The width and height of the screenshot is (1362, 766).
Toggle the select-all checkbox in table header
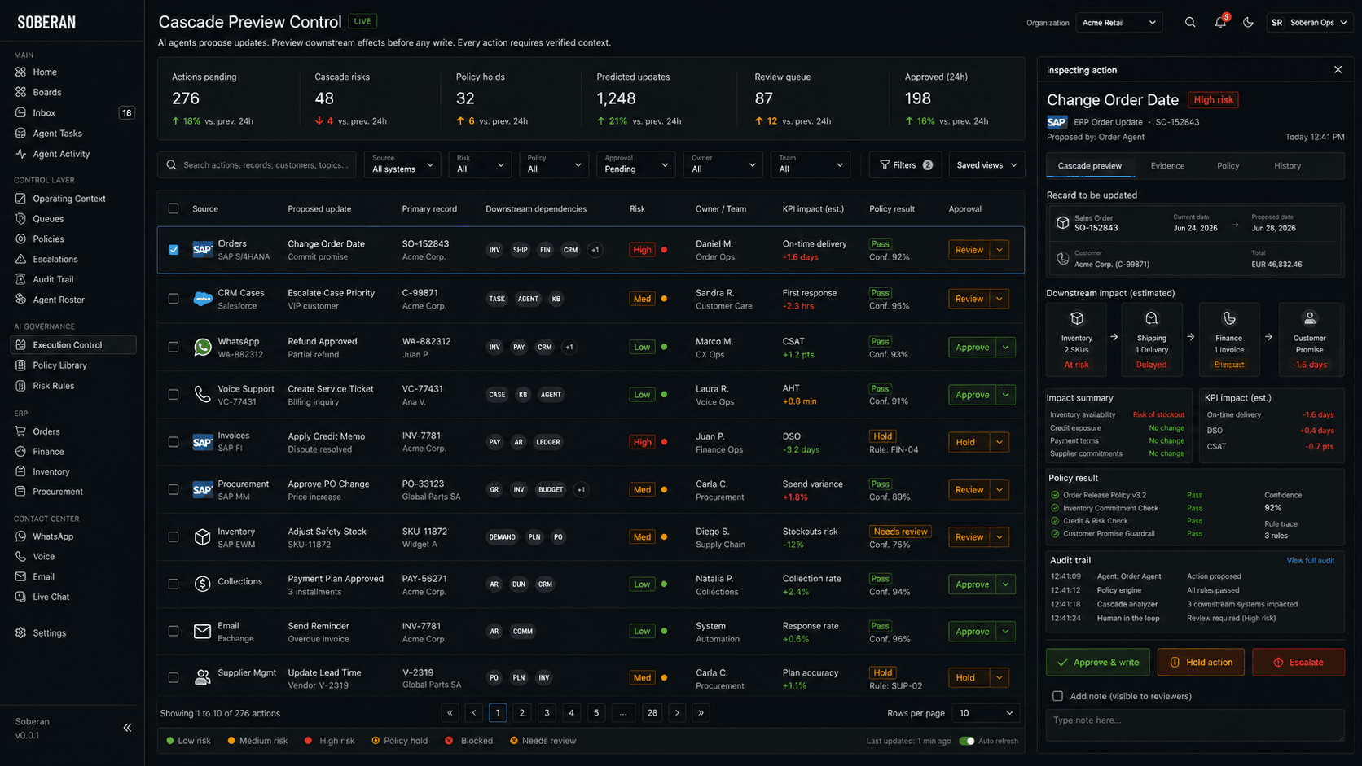(x=174, y=208)
